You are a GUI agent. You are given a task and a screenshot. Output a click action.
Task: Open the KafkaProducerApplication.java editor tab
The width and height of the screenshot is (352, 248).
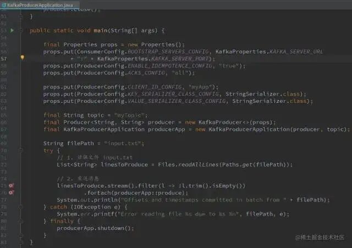pyautogui.click(x=39, y=5)
